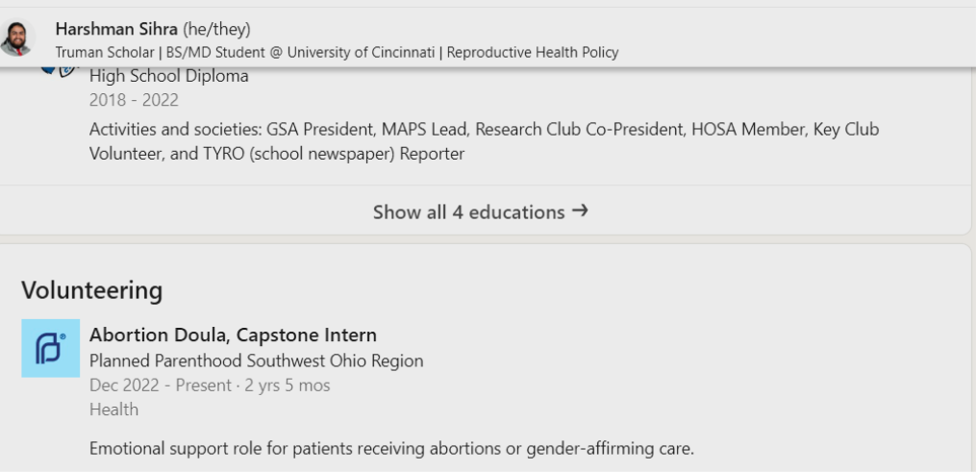Click TYRO (school newspaper) Reporter text

click(334, 154)
